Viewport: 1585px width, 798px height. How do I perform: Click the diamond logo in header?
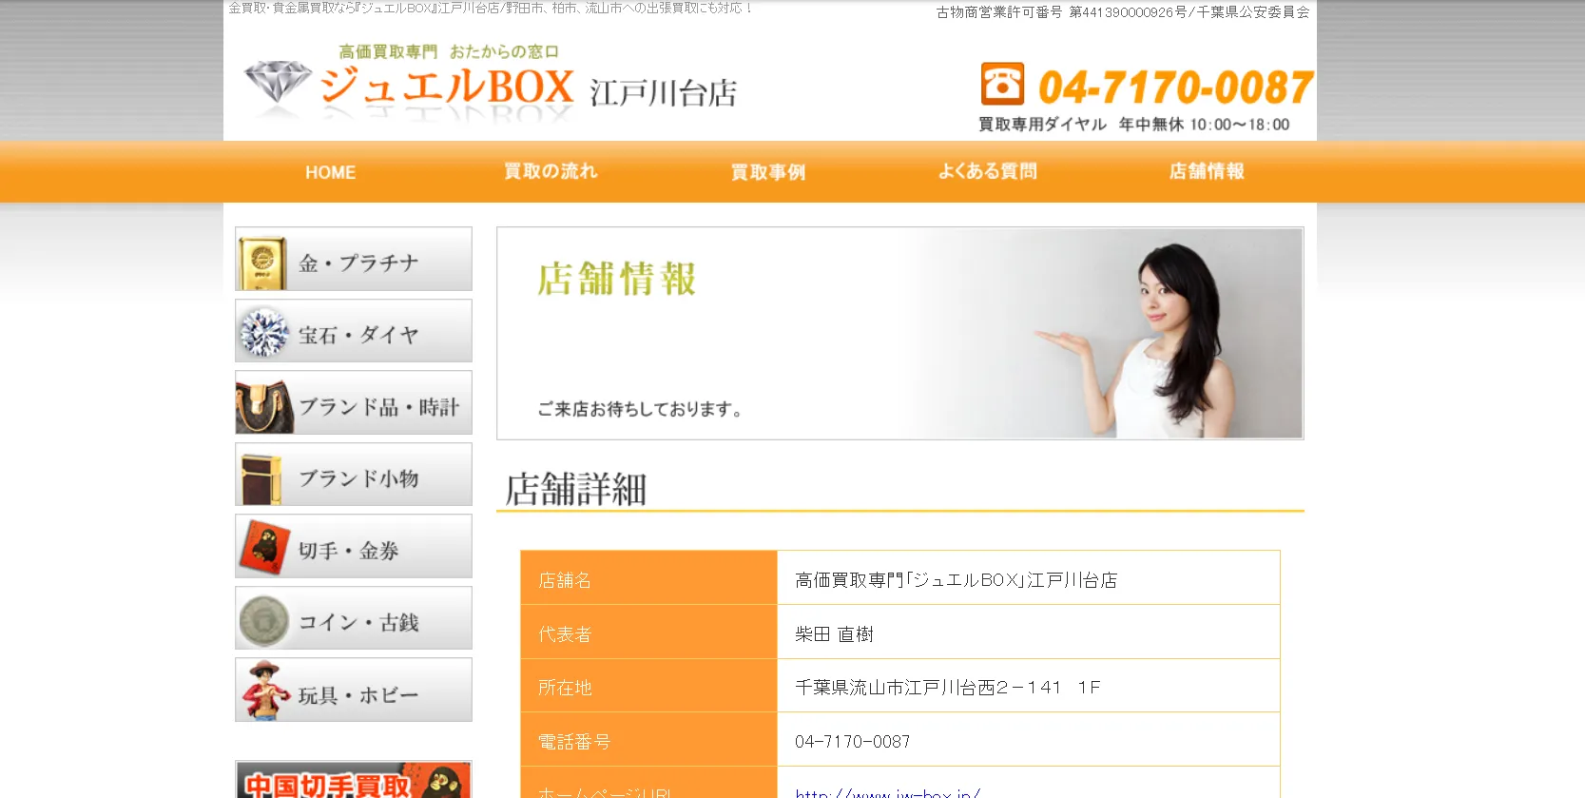[x=278, y=83]
